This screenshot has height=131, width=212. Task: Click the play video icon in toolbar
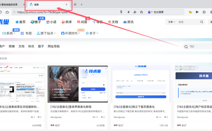point(197,12)
